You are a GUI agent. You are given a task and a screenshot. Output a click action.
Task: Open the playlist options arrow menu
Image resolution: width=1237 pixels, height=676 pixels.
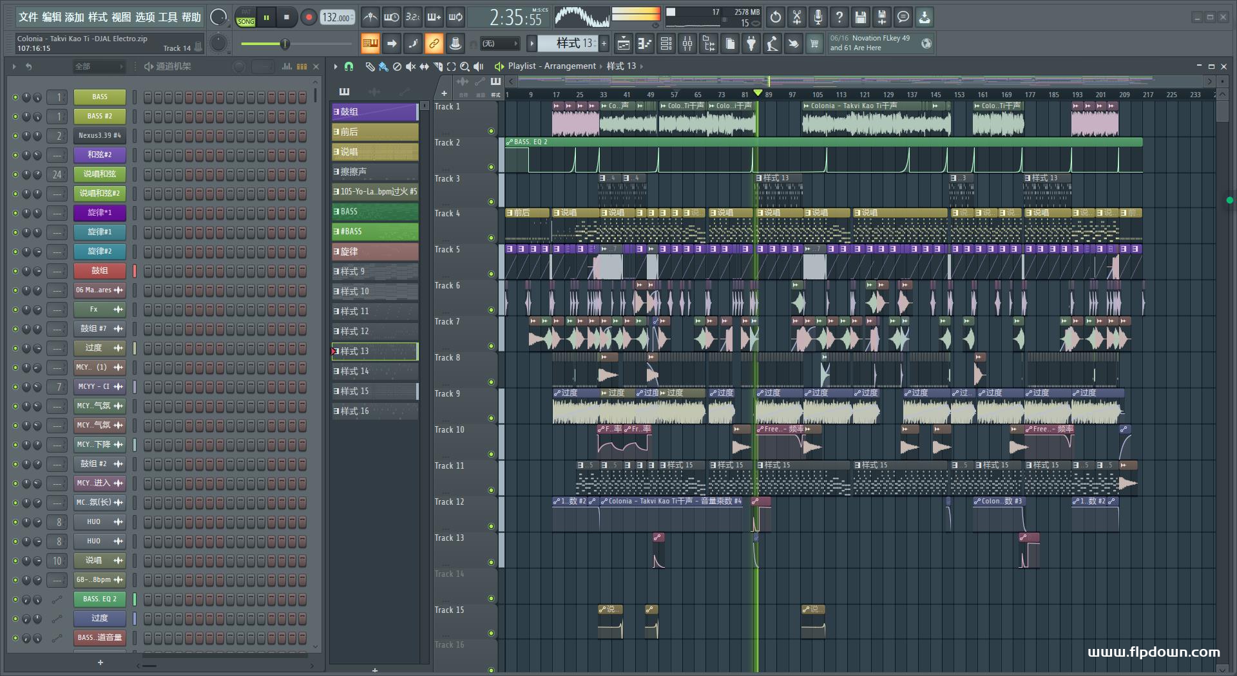[336, 66]
